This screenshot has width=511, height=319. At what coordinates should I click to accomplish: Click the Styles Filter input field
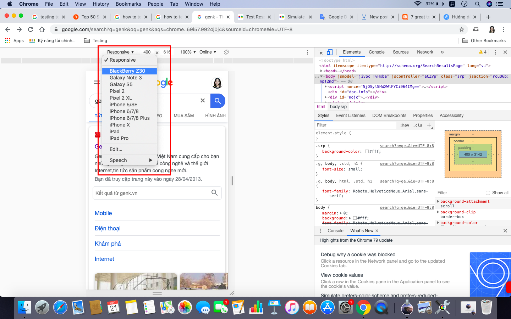tap(356, 125)
